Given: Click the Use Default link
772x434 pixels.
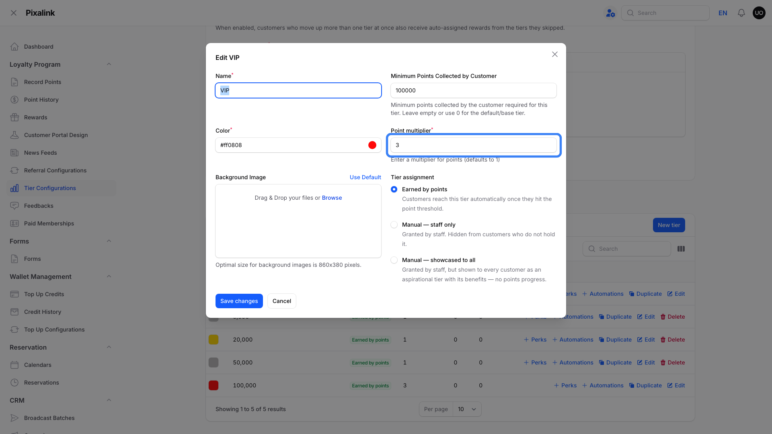Looking at the screenshot, I should 365,177.
